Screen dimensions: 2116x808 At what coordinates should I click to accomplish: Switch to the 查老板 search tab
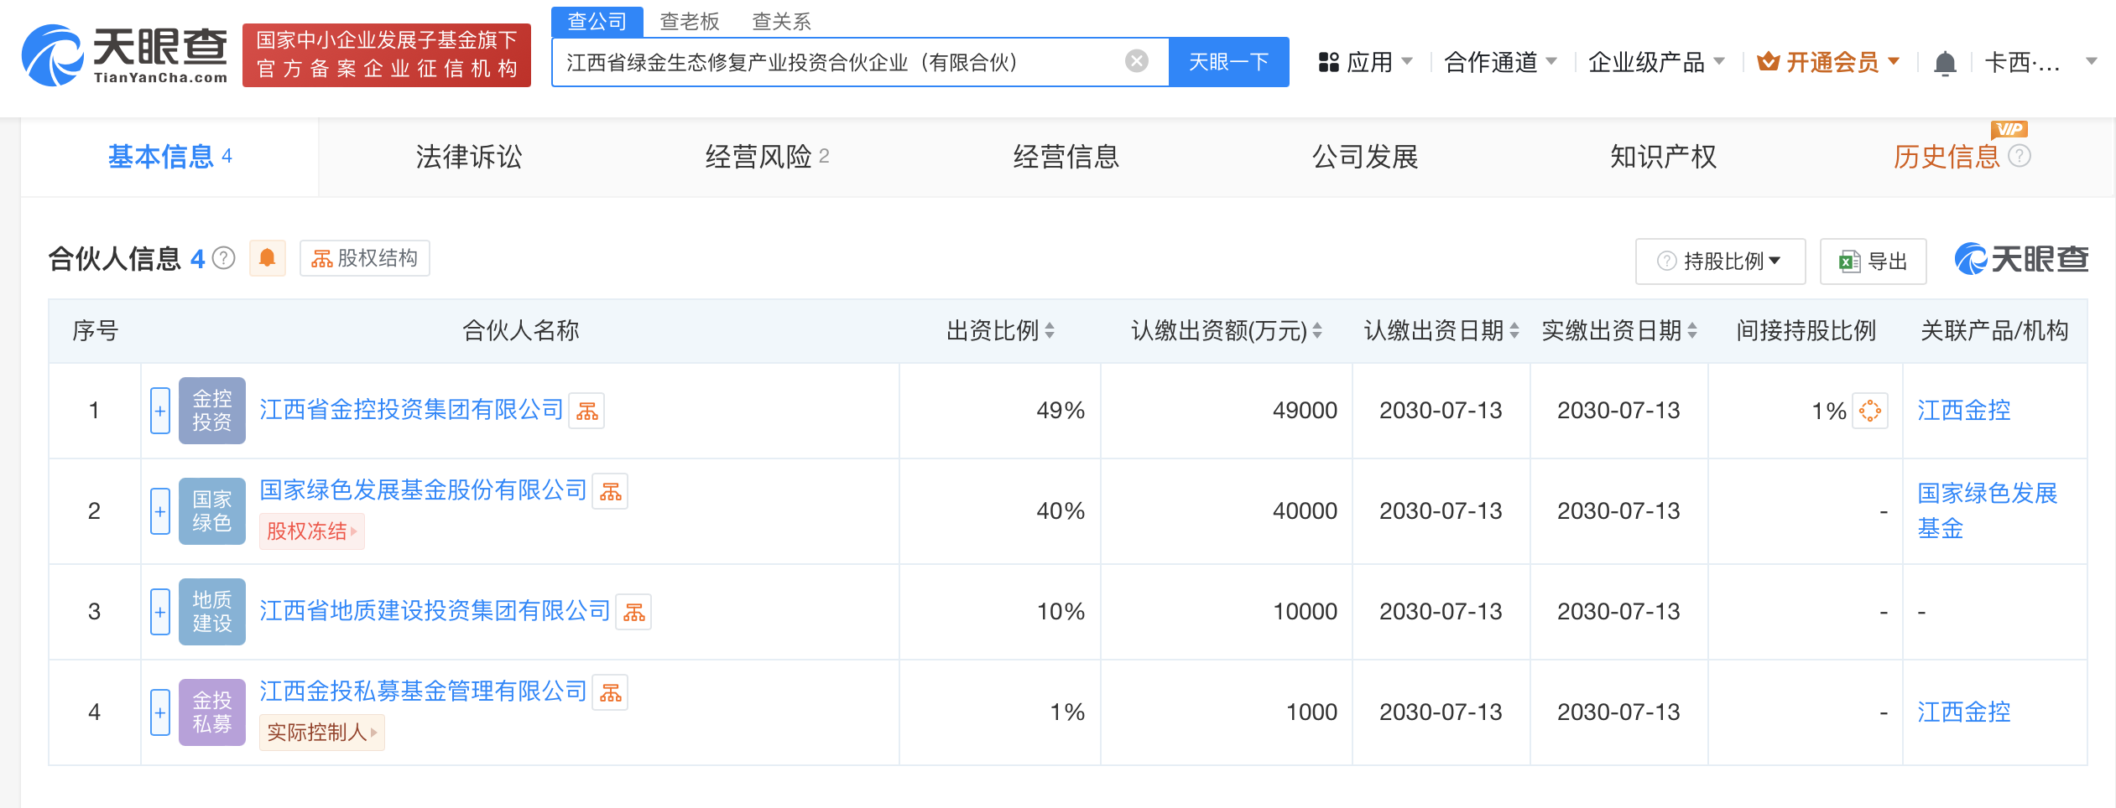[690, 22]
